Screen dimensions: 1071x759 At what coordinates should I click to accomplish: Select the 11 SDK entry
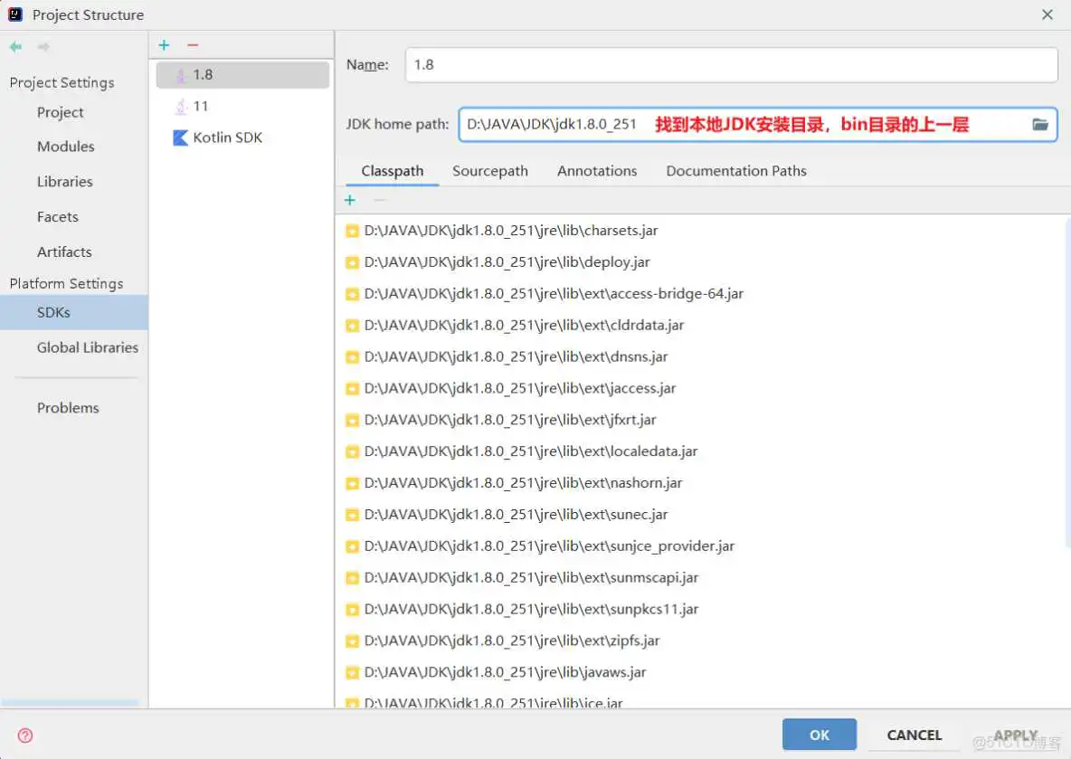[x=202, y=106]
